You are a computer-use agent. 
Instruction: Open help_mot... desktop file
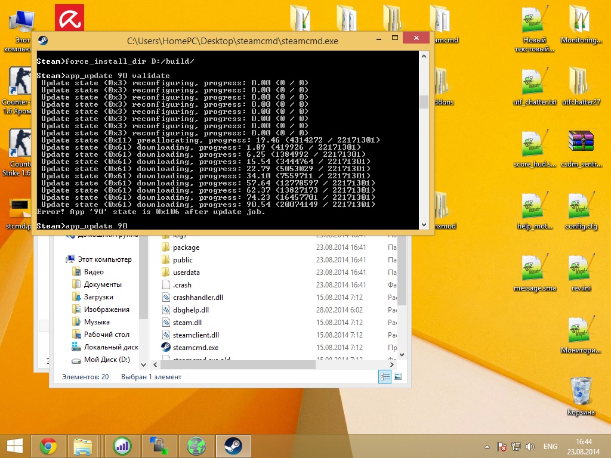point(534,211)
